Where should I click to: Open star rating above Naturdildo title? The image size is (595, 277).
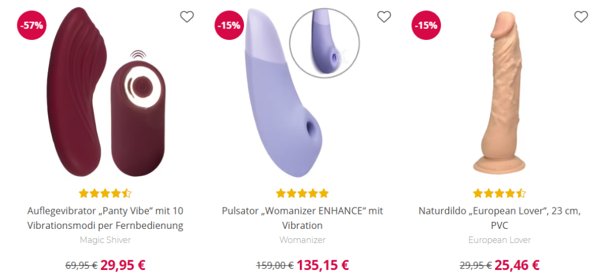tap(499, 194)
